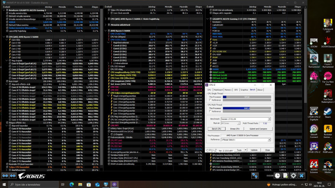Click Tools button in CPU-Z

pyautogui.click(x=239, y=150)
